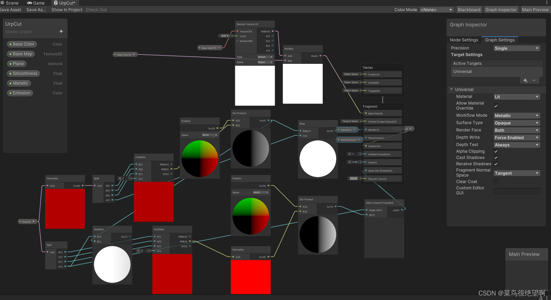Select the Base Color(4) property node in graph
Image resolution: width=551 pixels, height=300 pixels.
coord(125,54)
